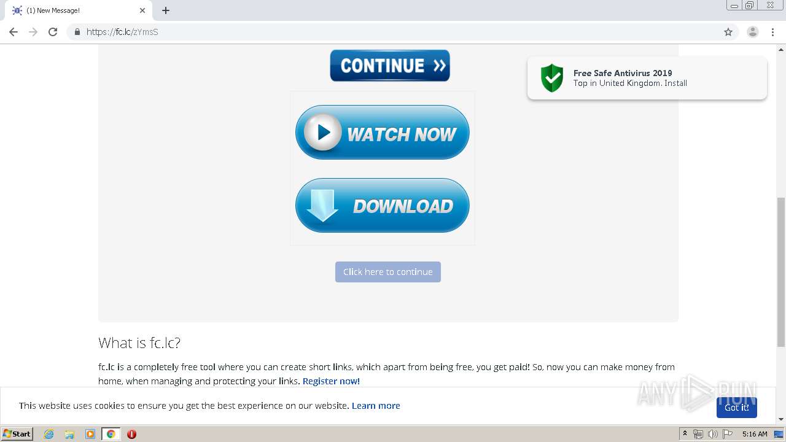The height and width of the screenshot is (442, 786).
Task: Open Windows Explorer folder on taskbar
Action: click(69, 434)
